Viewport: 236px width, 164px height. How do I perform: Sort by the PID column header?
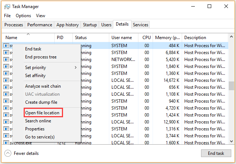[x=63, y=38]
